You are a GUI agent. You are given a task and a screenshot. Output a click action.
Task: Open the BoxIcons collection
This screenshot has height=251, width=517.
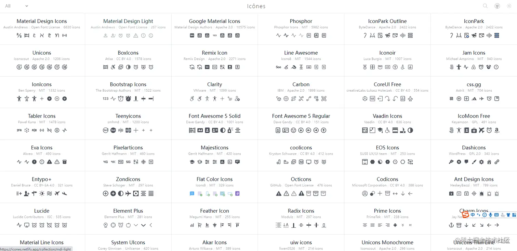pos(128,53)
